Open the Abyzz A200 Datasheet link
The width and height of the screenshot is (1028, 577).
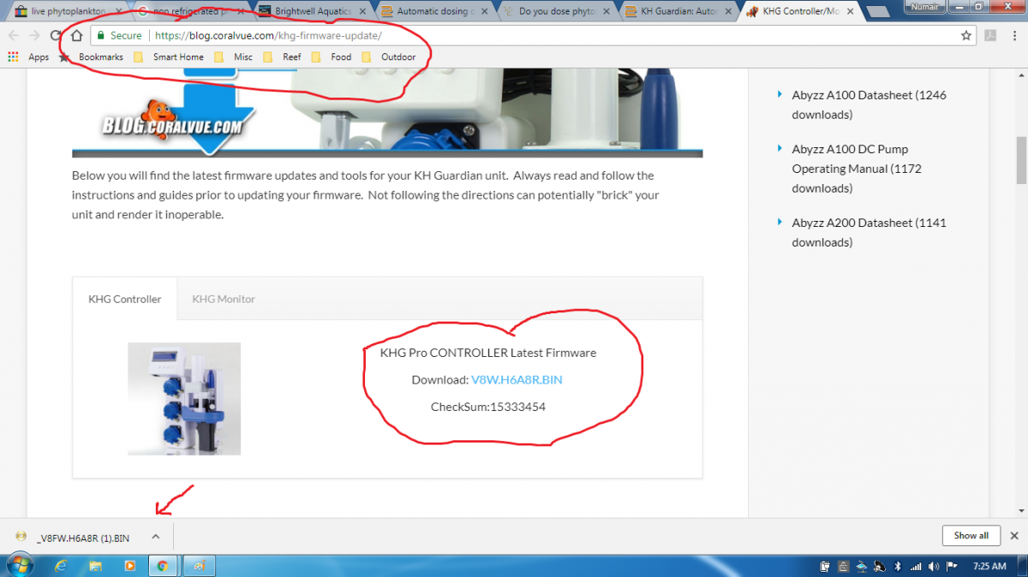pyautogui.click(x=869, y=232)
